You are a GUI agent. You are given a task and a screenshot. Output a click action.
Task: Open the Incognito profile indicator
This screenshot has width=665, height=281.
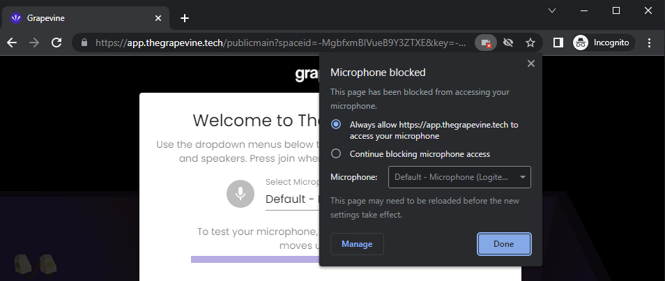pos(604,43)
